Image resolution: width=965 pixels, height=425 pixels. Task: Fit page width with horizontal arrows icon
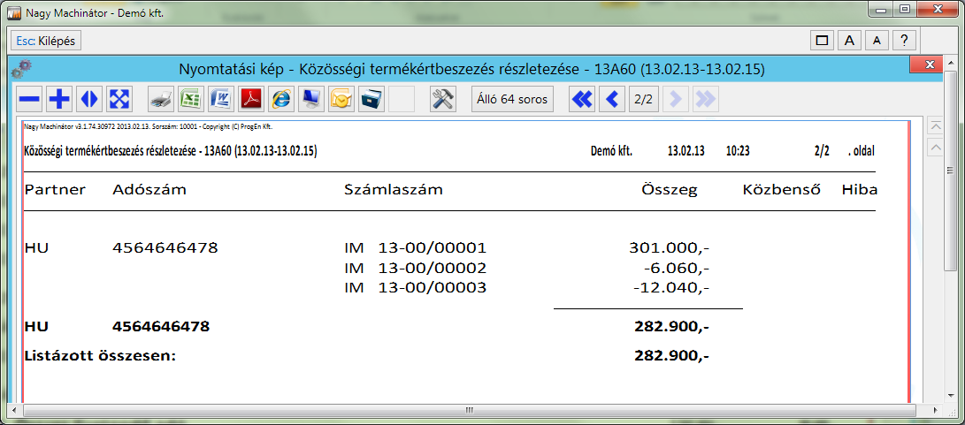click(x=89, y=99)
